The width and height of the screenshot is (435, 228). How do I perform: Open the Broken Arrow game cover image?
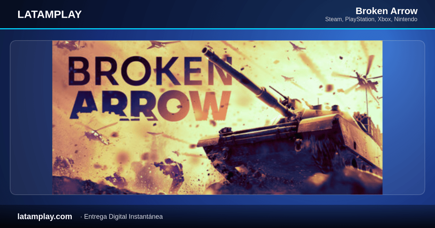[x=217, y=118]
